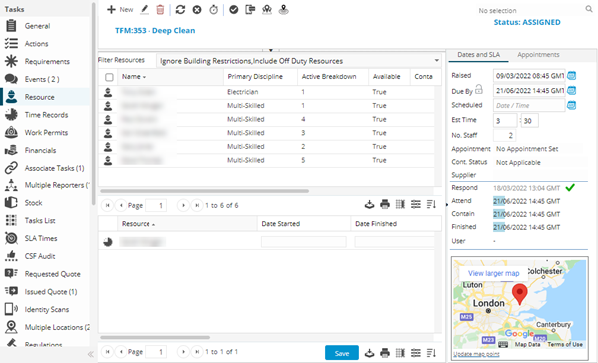Click the map location pin toolbar icon
The height and width of the screenshot is (363, 598).
[x=283, y=10]
